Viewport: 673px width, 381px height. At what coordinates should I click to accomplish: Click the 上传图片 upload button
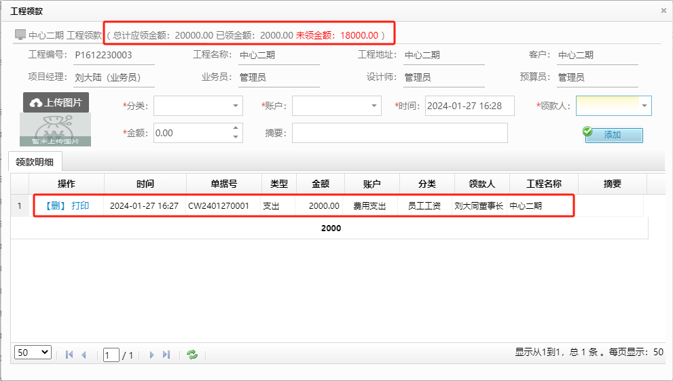point(56,102)
